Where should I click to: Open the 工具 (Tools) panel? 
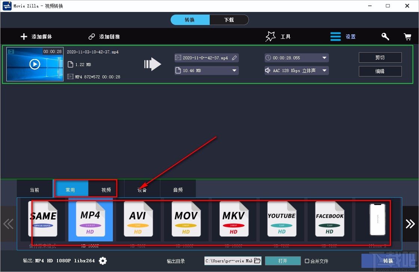278,36
